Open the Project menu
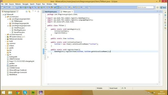 [x=38, y=4]
